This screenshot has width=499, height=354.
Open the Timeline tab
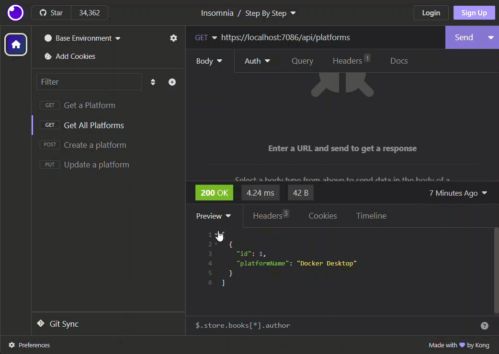pyautogui.click(x=371, y=216)
